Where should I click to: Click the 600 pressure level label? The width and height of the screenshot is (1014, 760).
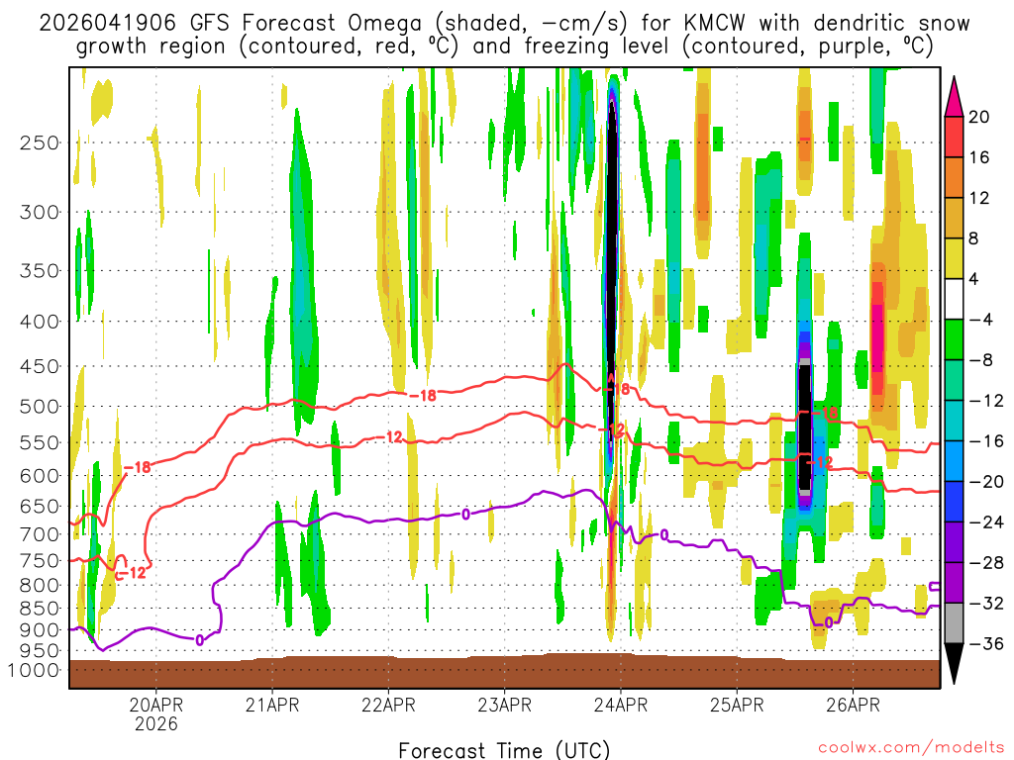[40, 476]
